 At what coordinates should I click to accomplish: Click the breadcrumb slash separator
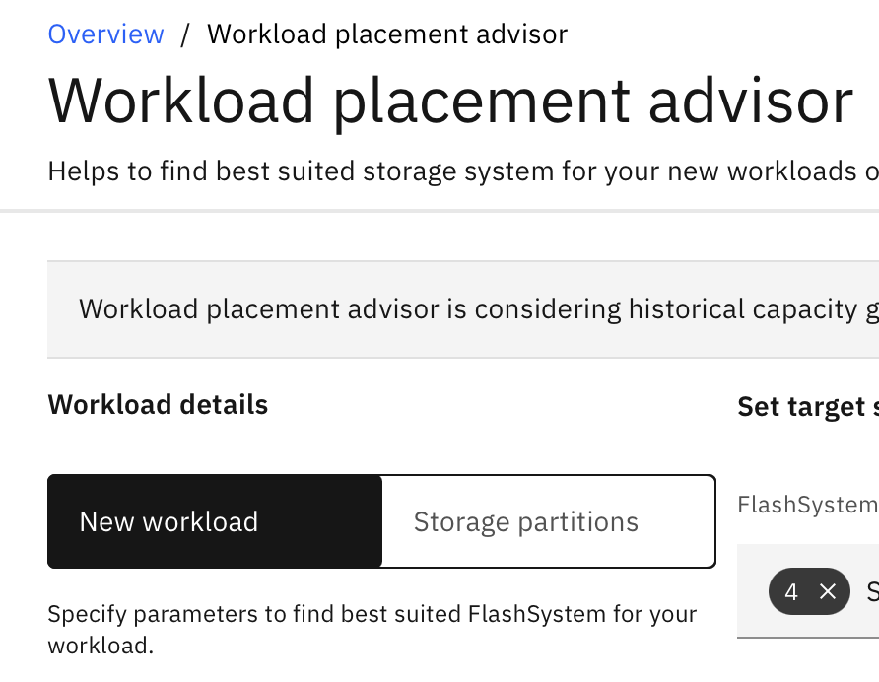coord(185,34)
